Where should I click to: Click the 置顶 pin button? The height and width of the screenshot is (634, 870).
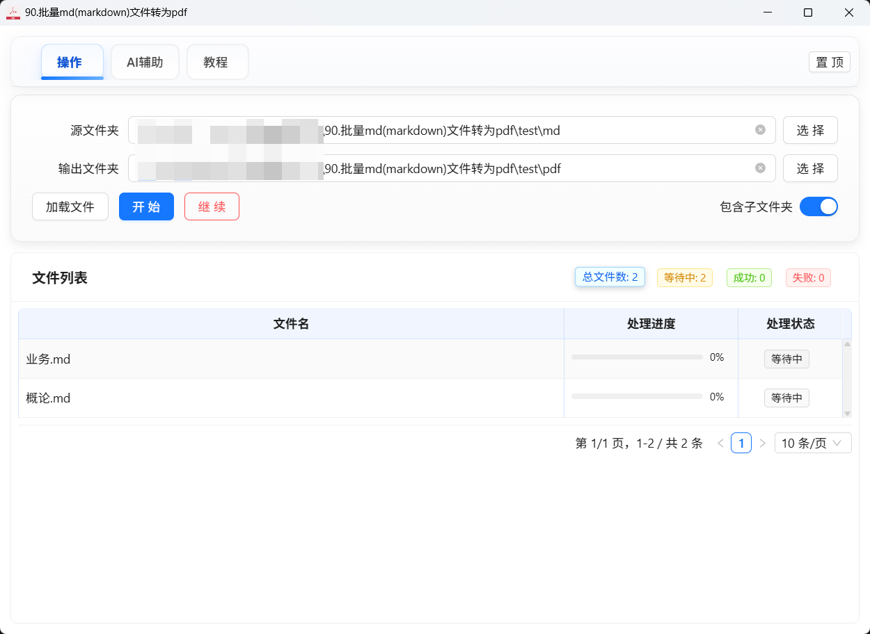[x=829, y=62]
